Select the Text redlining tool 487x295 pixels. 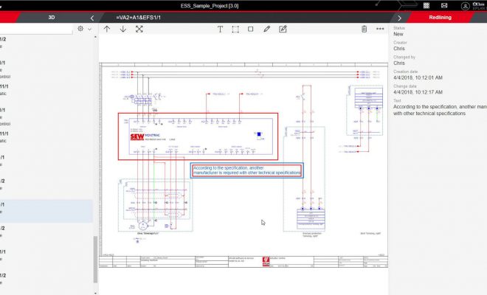pyautogui.click(x=220, y=29)
